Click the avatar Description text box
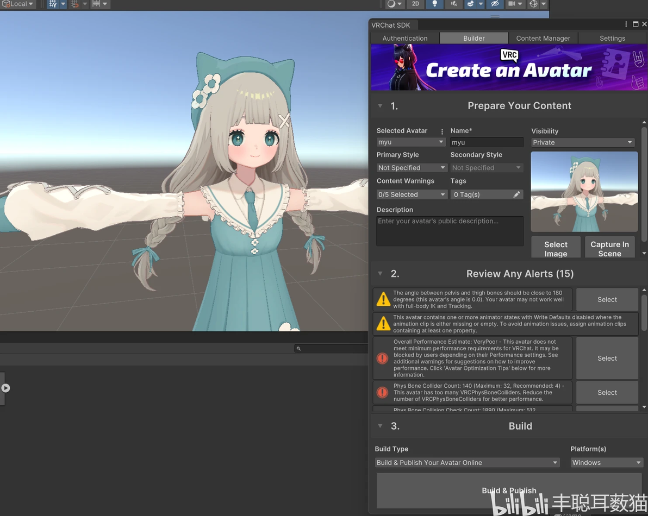Viewport: 648px width, 516px height. 450,231
